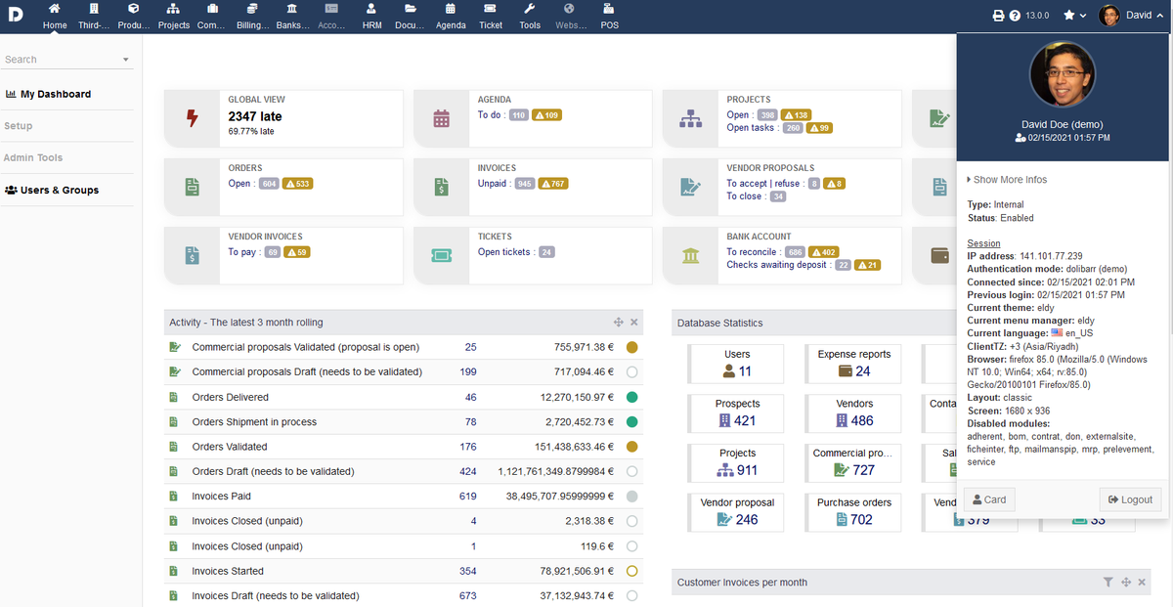Open Users & Groups menu entry

[x=53, y=190]
